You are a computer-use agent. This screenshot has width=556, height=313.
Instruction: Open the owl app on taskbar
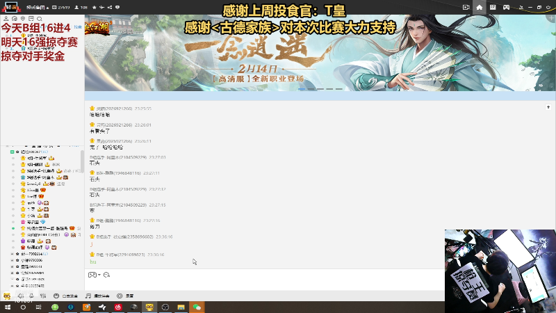(149, 307)
